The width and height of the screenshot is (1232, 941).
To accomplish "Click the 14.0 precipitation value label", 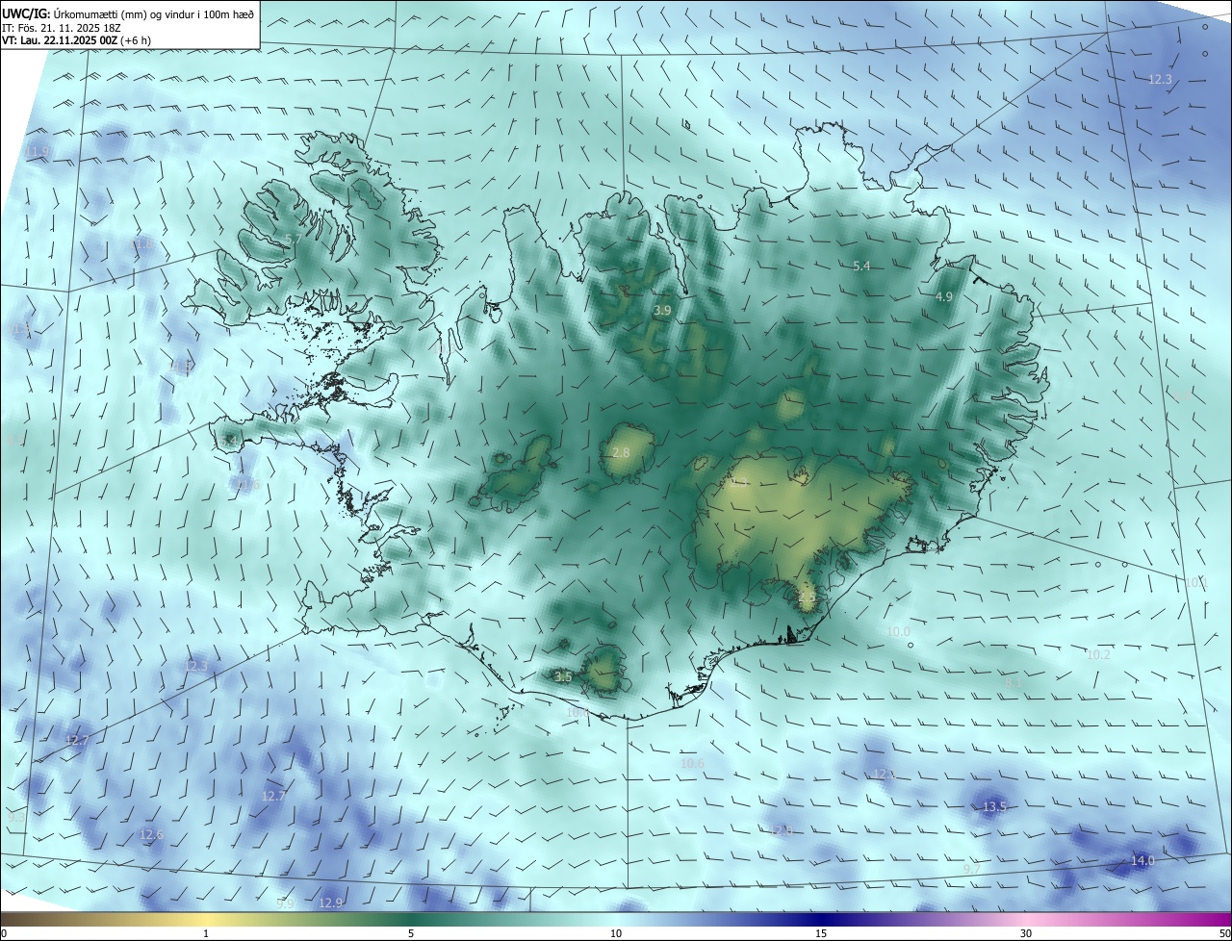I will click(1142, 861).
